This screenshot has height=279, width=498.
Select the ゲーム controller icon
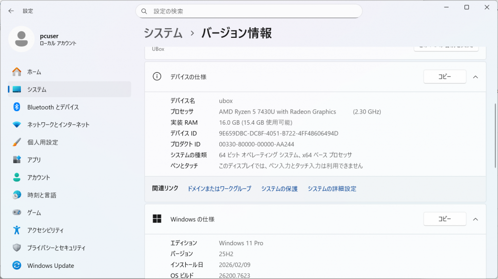pyautogui.click(x=17, y=213)
